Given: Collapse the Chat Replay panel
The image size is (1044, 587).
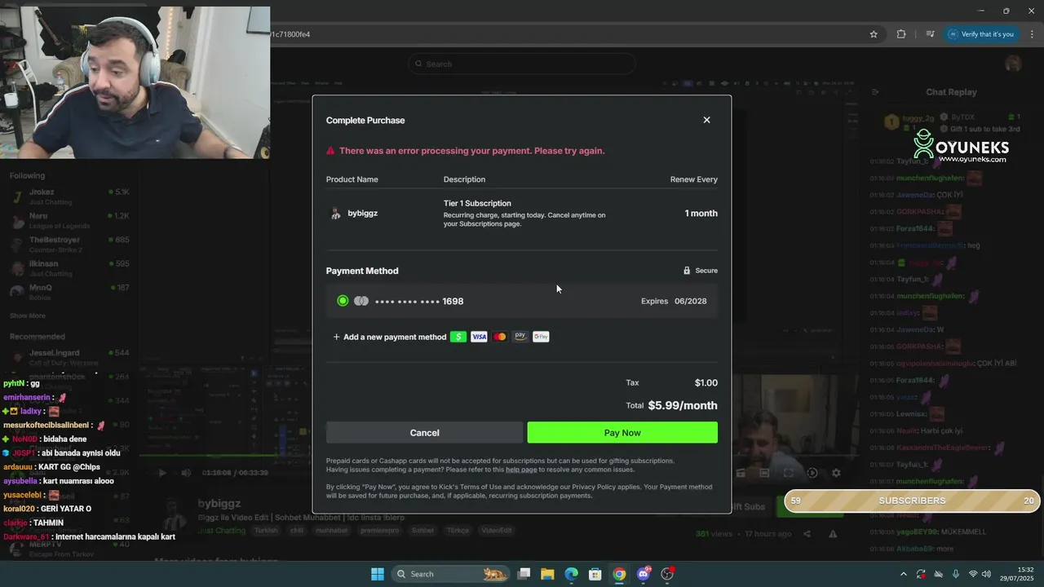Looking at the screenshot, I should click(x=874, y=92).
